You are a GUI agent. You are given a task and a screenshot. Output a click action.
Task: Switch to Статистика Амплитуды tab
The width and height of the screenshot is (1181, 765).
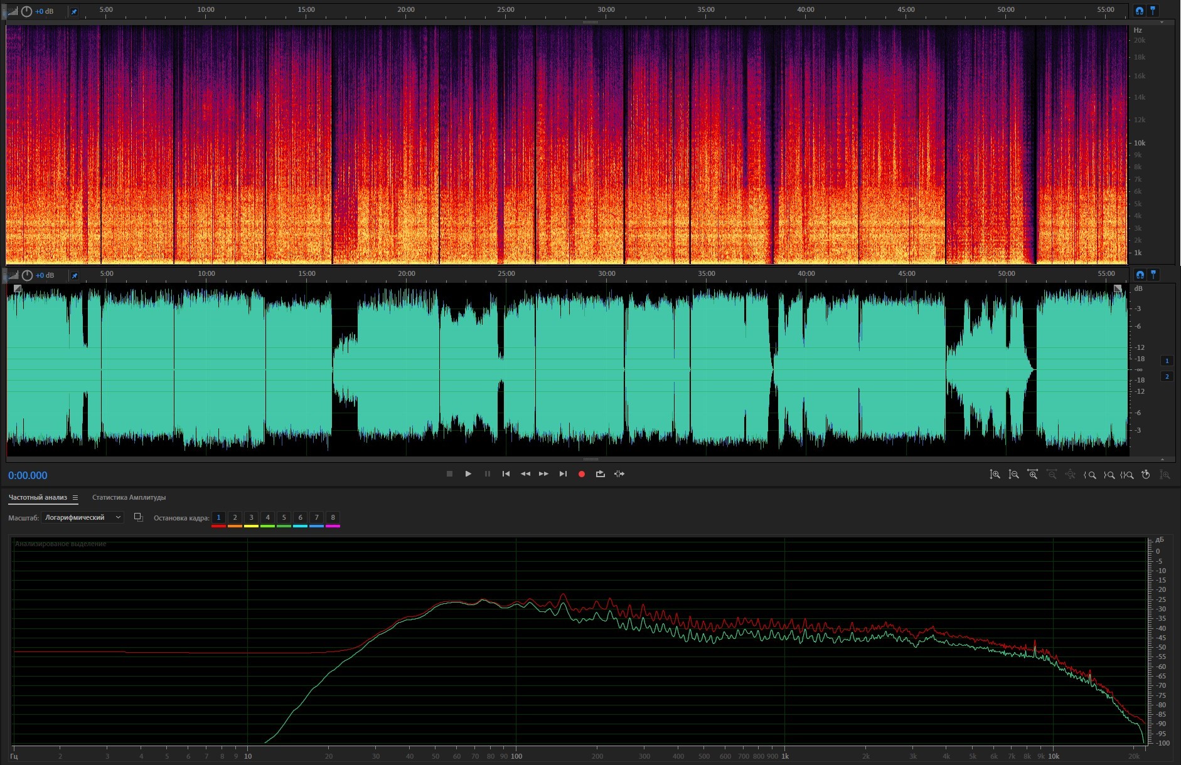pos(129,498)
